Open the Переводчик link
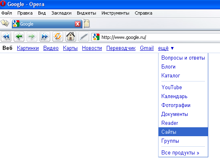 tap(121, 48)
